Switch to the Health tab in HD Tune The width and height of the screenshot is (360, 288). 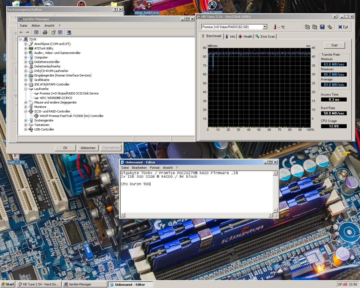pyautogui.click(x=245, y=37)
